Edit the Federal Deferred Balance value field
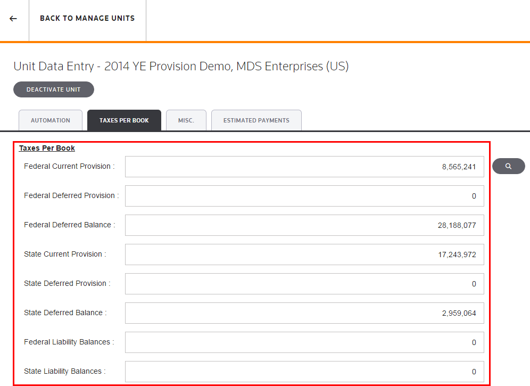This screenshot has width=530, height=386. pyautogui.click(x=304, y=225)
